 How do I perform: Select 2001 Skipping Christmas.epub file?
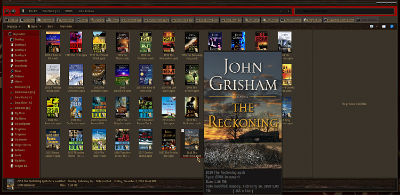(76, 78)
